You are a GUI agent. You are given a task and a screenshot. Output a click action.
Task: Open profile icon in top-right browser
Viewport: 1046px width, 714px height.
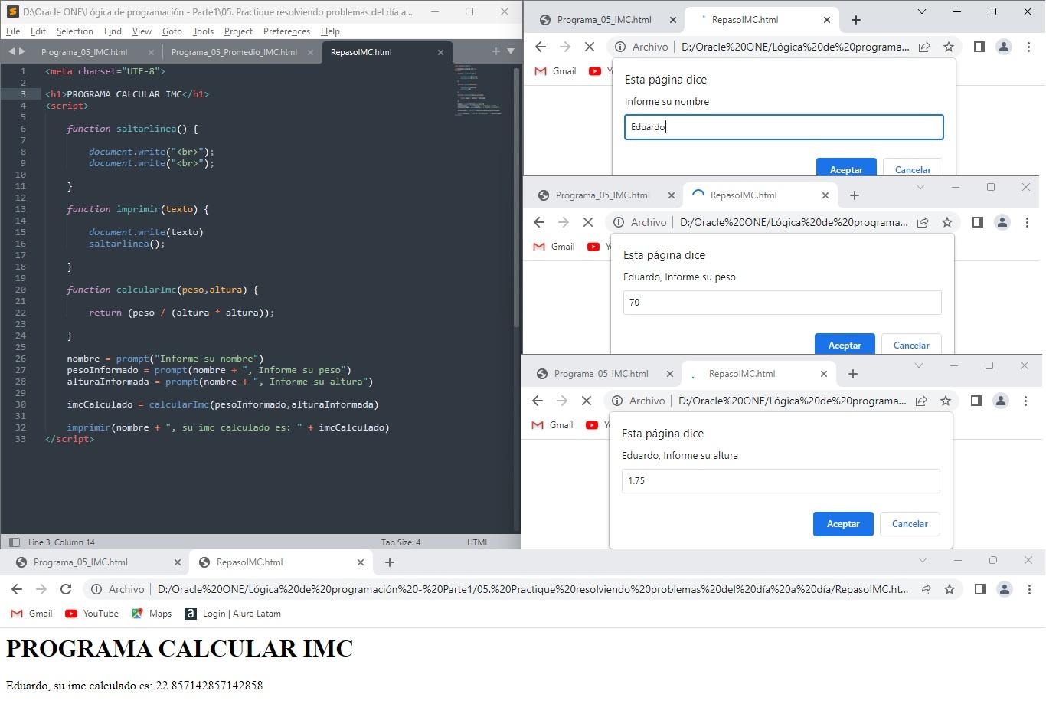click(x=1003, y=47)
